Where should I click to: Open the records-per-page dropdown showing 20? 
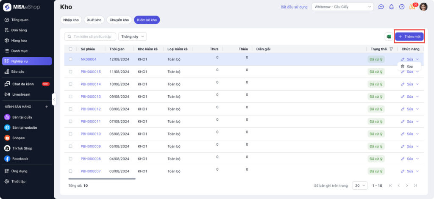(x=360, y=185)
